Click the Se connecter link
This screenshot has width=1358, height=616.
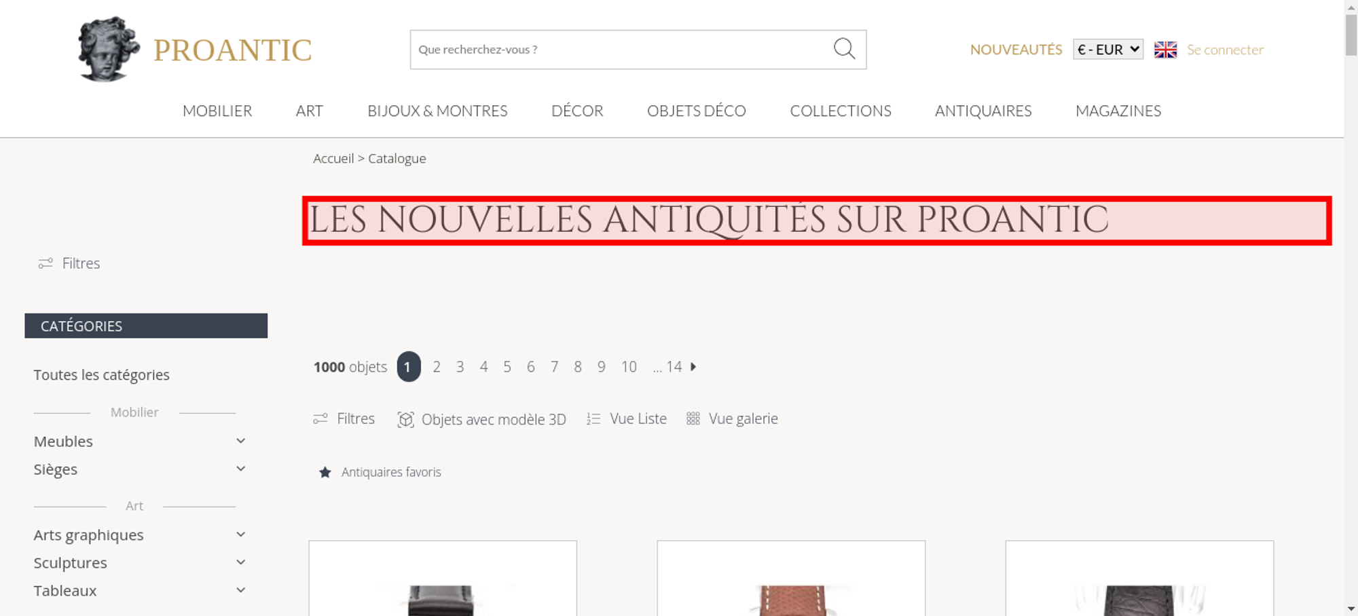[x=1225, y=50]
